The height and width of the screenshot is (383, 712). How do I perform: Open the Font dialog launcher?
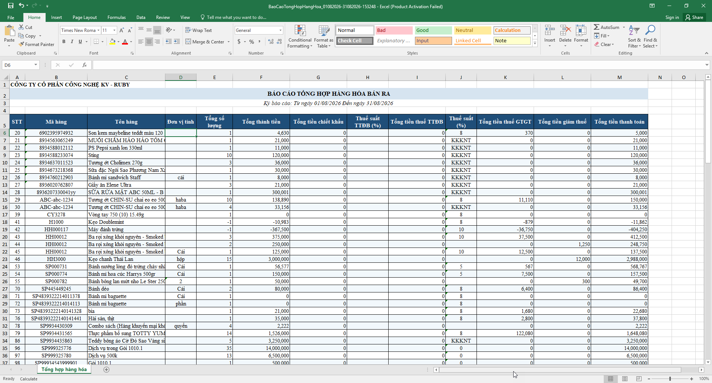coord(132,53)
